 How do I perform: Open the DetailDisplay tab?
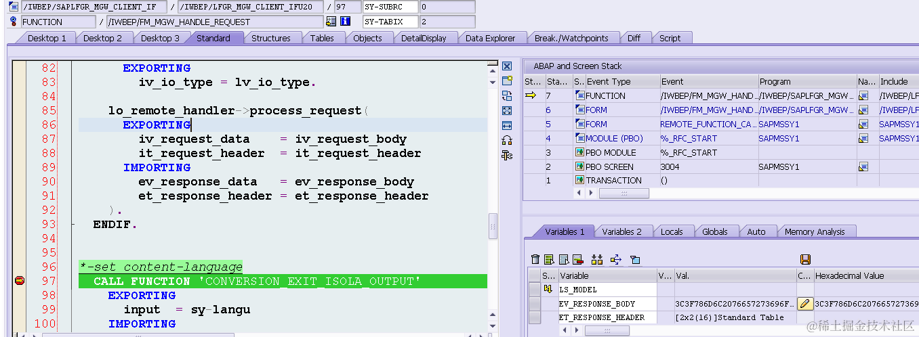pyautogui.click(x=424, y=38)
